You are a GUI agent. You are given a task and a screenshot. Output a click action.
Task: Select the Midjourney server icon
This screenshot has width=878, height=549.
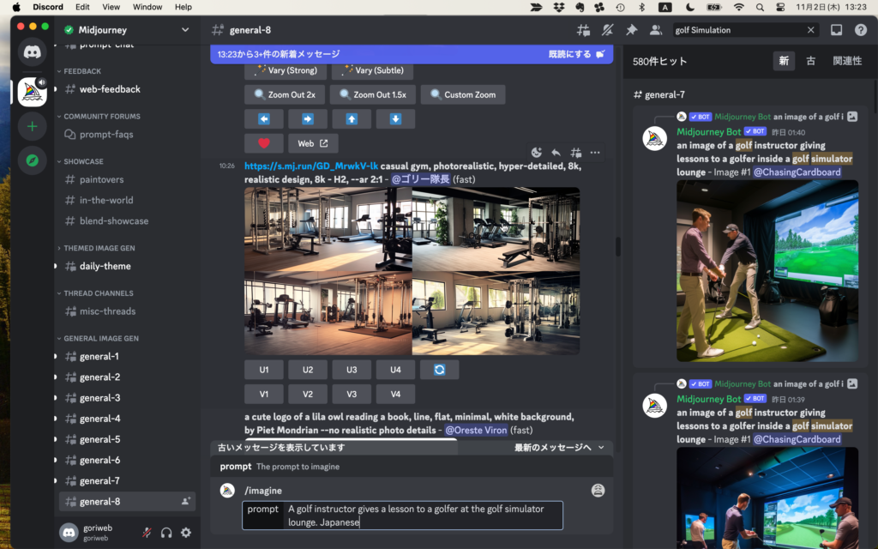click(x=32, y=92)
